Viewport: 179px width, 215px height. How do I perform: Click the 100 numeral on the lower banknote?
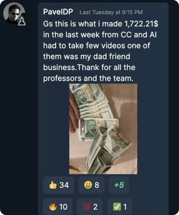click(x=116, y=149)
